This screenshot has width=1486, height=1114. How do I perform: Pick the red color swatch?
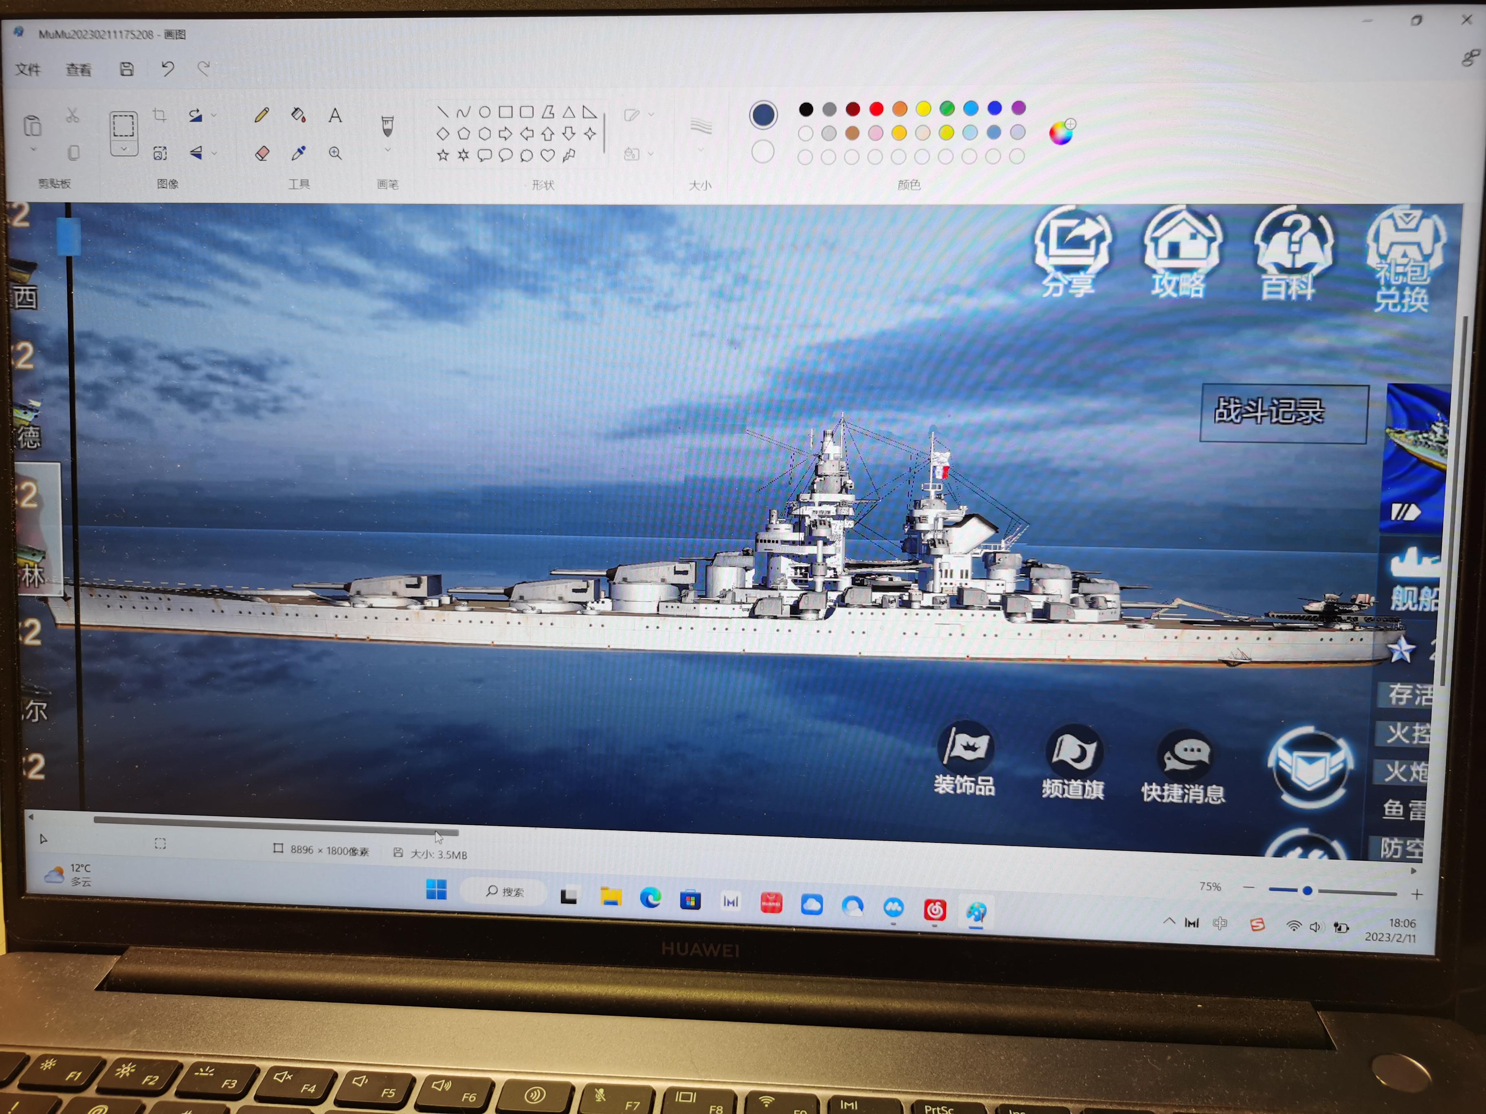pos(876,109)
